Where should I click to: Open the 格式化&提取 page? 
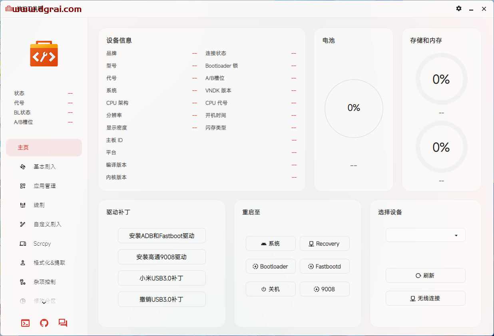click(44, 263)
